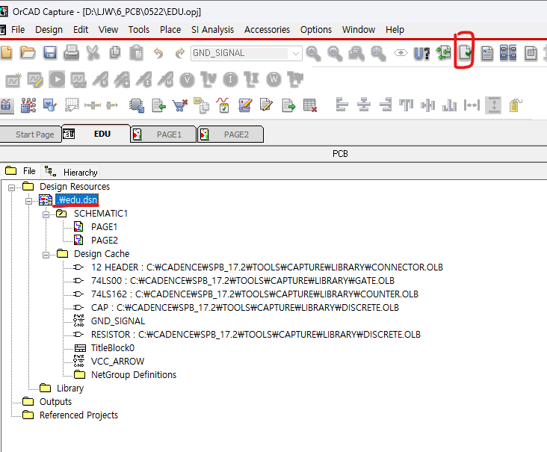Click the Print toolbar icon

[x=71, y=53]
